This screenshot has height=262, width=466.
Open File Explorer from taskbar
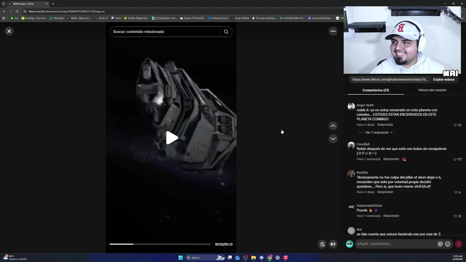coord(253,258)
